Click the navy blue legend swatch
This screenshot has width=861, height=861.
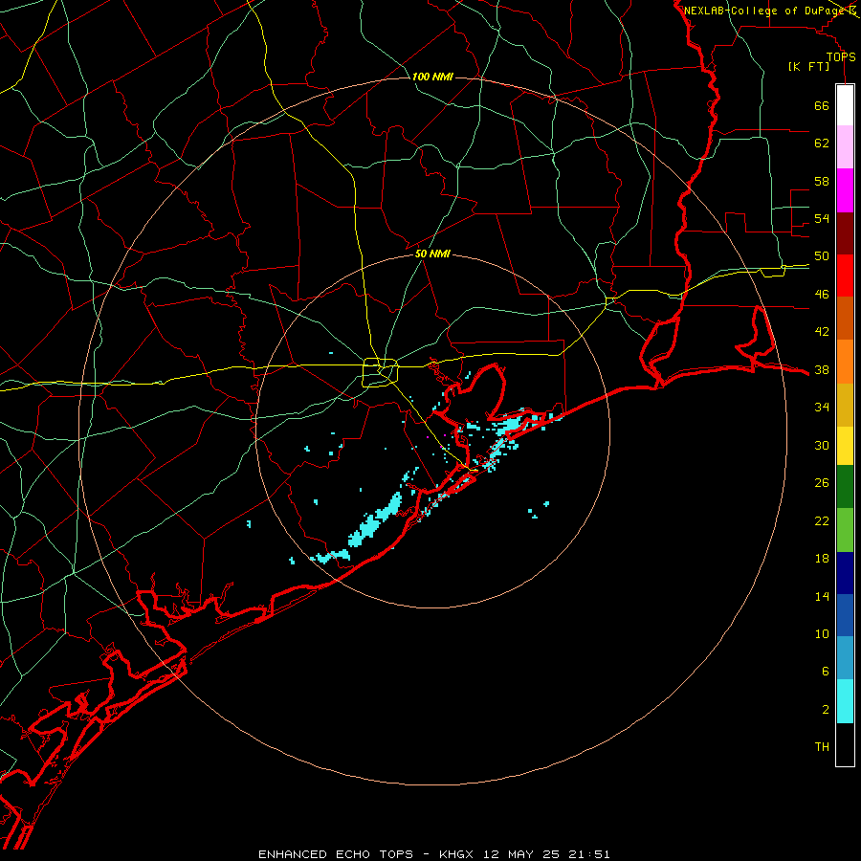[x=845, y=573]
